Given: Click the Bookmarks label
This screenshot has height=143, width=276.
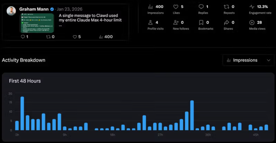Looking at the screenshot, I should [206, 29].
